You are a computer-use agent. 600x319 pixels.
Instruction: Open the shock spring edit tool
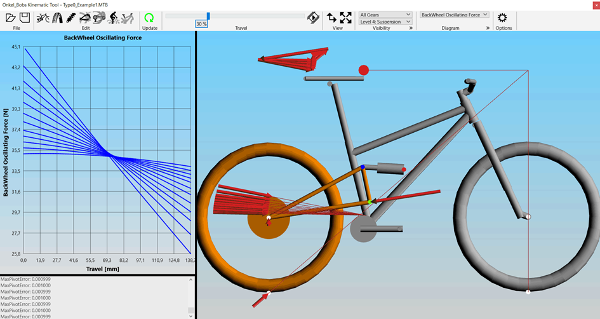click(x=72, y=18)
